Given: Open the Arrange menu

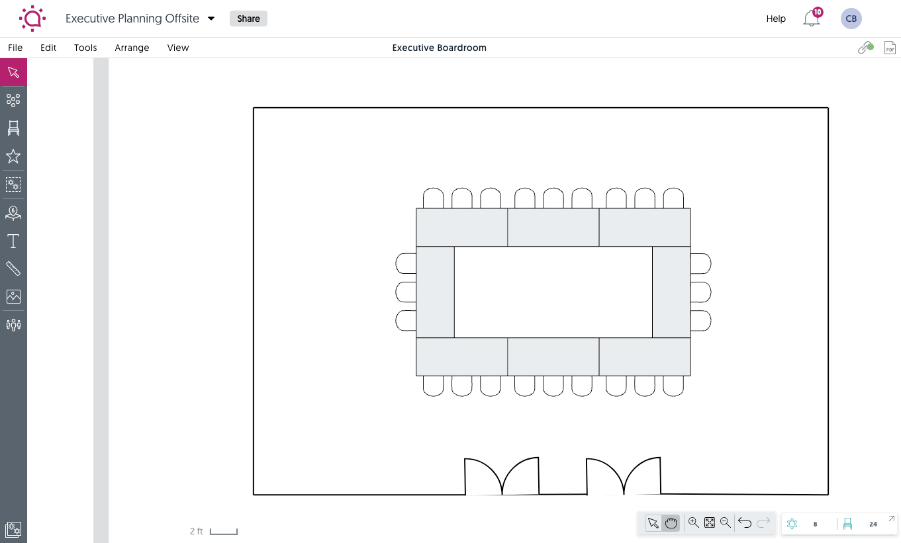Looking at the screenshot, I should tap(132, 48).
